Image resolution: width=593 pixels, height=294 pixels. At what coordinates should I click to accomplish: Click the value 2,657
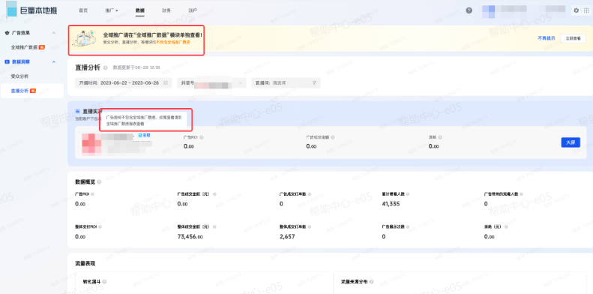(287, 236)
